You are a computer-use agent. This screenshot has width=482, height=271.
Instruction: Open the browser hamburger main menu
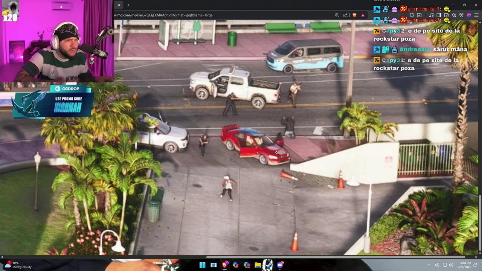(x=476, y=15)
